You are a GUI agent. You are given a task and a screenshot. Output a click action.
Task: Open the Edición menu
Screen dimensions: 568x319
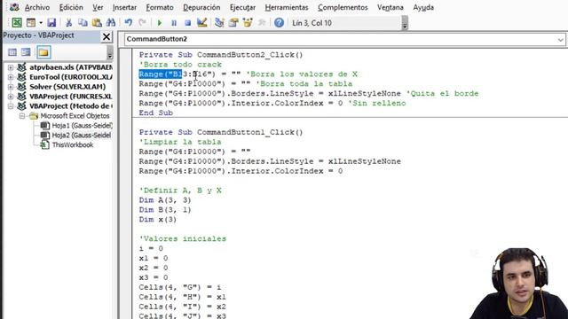[x=71, y=8]
